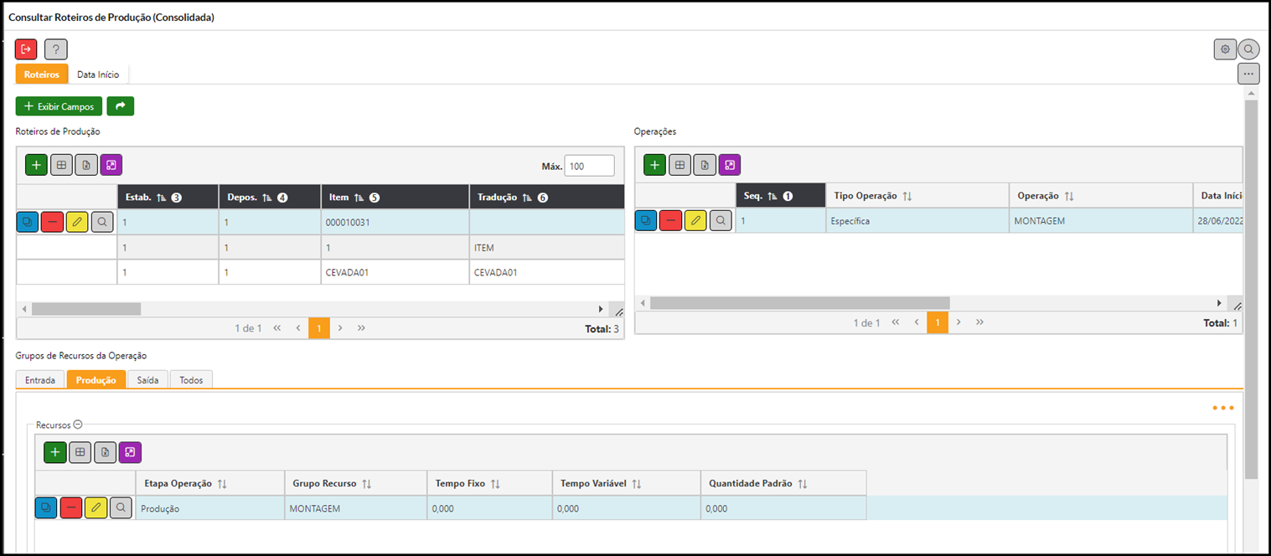This screenshot has height=556, width=1271.
Task: View details of the Produção resource row
Action: pyautogui.click(x=121, y=507)
